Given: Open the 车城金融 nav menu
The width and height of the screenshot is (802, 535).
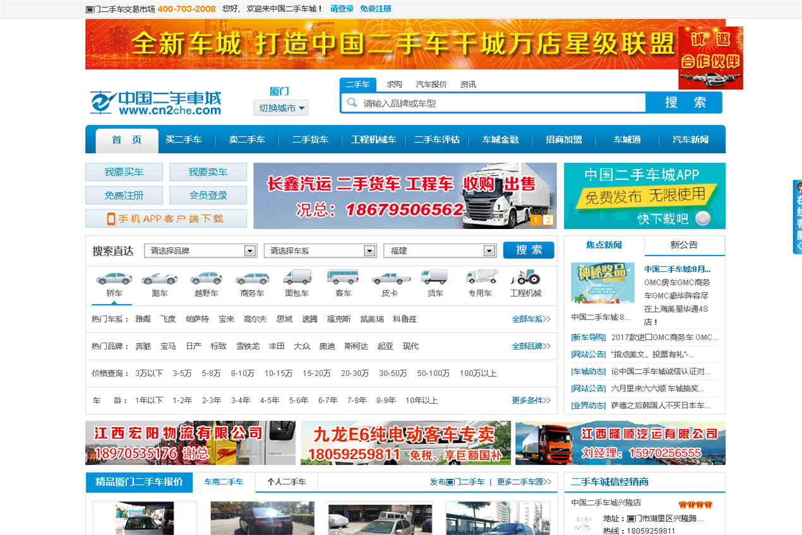Looking at the screenshot, I should [x=501, y=140].
